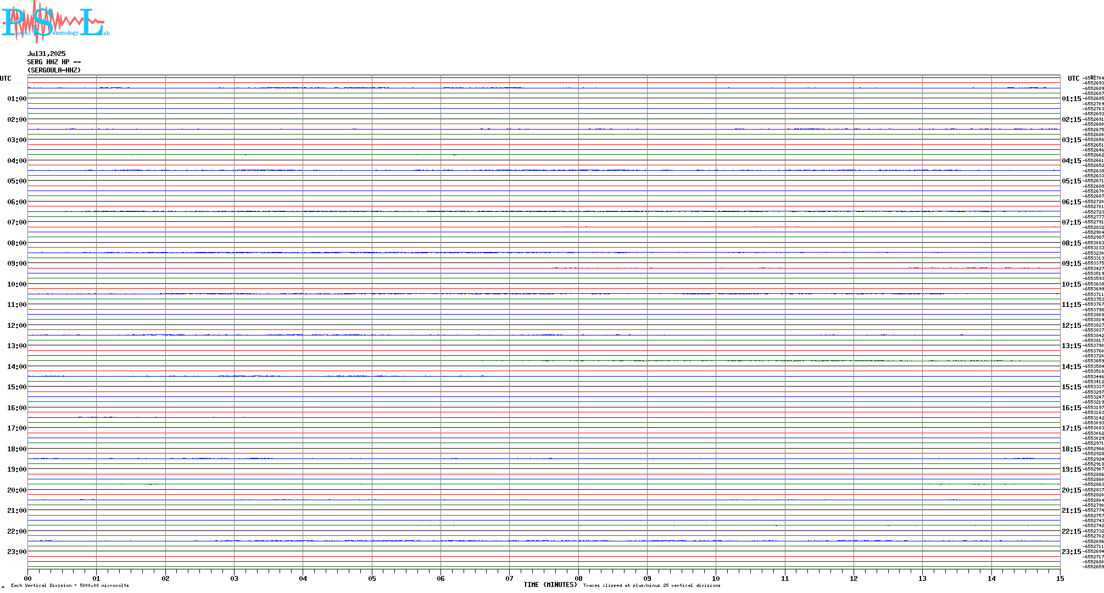Click the 18:00 hour label
The image size is (1104, 593).
[17, 449]
